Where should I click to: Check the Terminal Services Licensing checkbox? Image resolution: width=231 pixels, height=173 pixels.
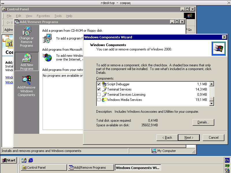(x=99, y=95)
